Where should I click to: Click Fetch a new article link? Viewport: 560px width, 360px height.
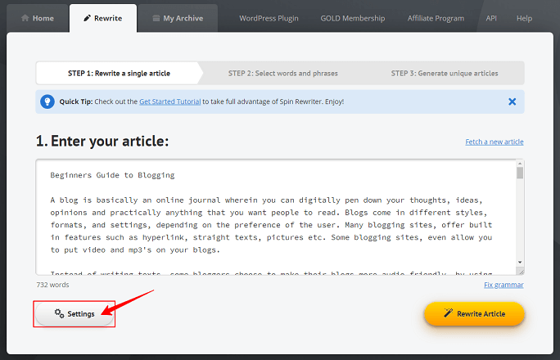(495, 142)
